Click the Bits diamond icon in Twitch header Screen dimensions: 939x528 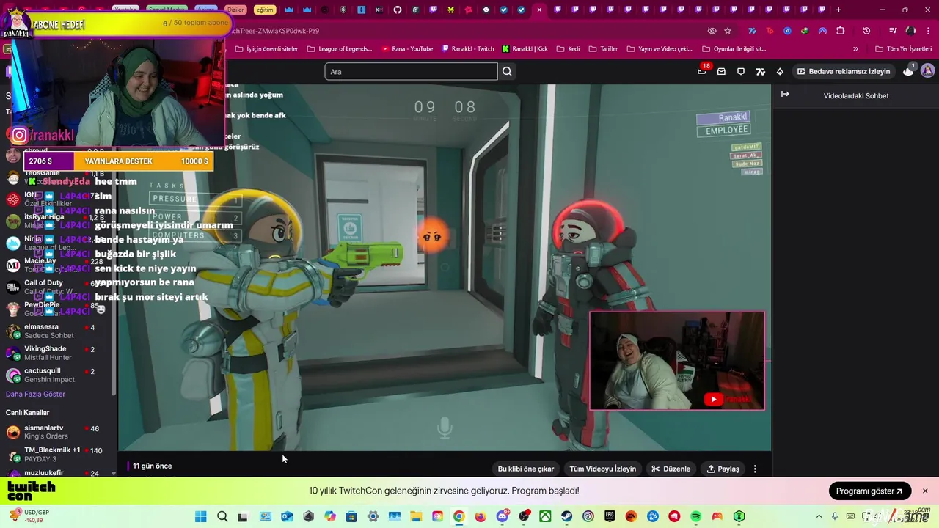(780, 71)
